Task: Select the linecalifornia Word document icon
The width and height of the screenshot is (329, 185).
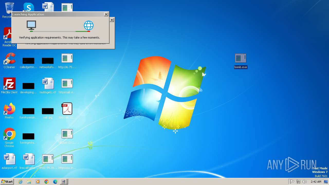Action: [x=29, y=161]
